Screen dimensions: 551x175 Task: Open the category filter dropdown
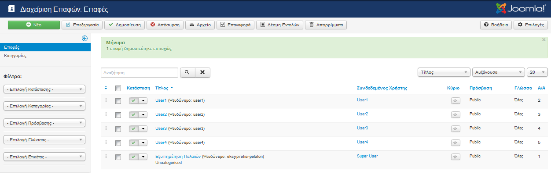click(44, 106)
